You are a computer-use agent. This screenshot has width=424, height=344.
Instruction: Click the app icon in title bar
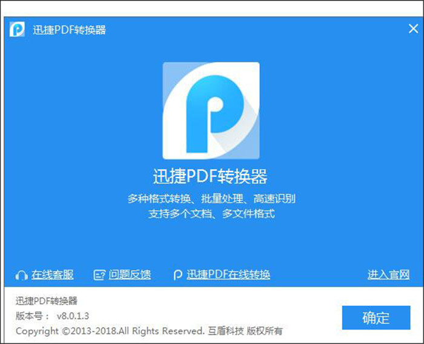[17, 29]
